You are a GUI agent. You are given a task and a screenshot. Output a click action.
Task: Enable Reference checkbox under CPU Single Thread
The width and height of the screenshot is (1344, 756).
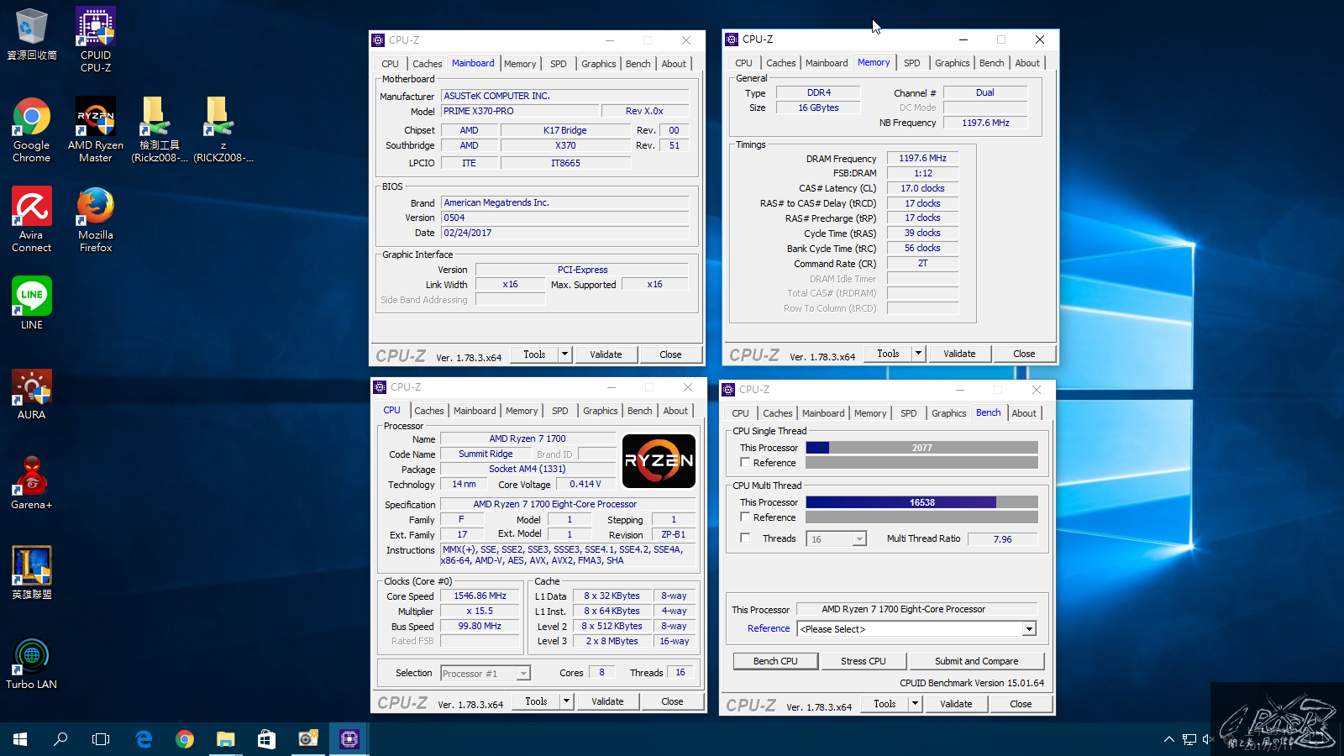click(x=745, y=463)
